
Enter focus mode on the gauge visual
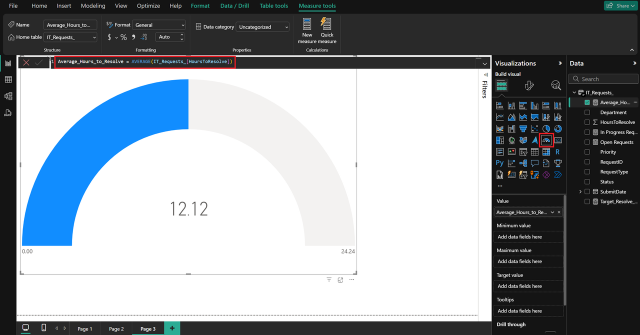point(340,280)
